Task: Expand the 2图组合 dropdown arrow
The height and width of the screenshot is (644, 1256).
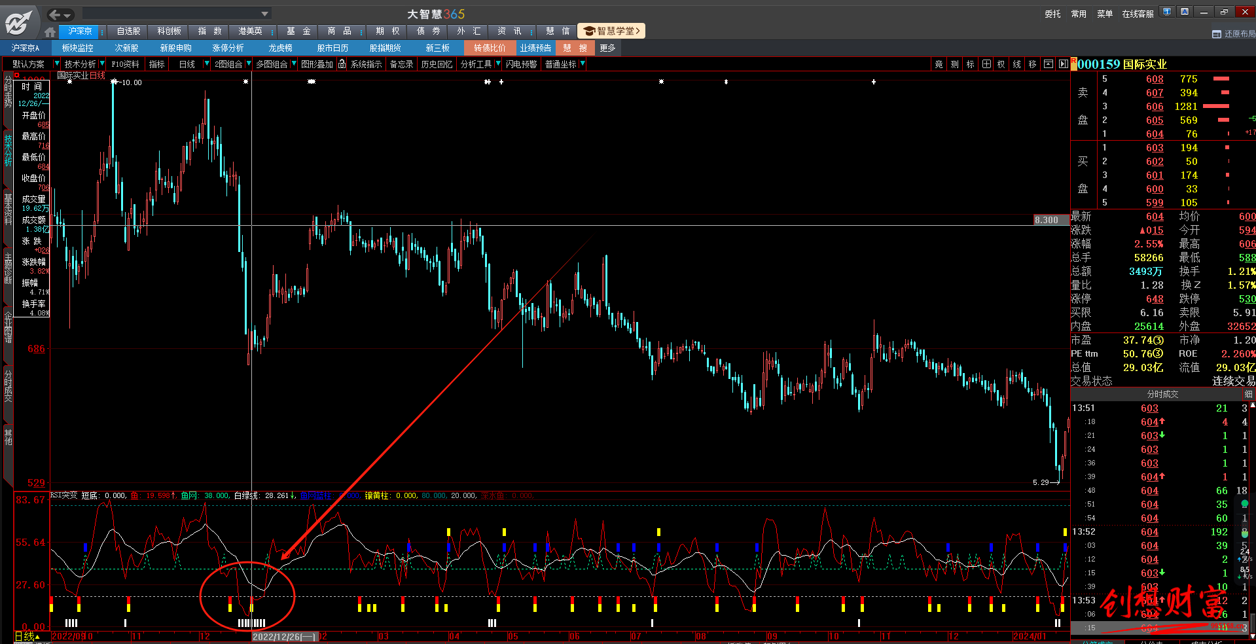Action: (249, 64)
